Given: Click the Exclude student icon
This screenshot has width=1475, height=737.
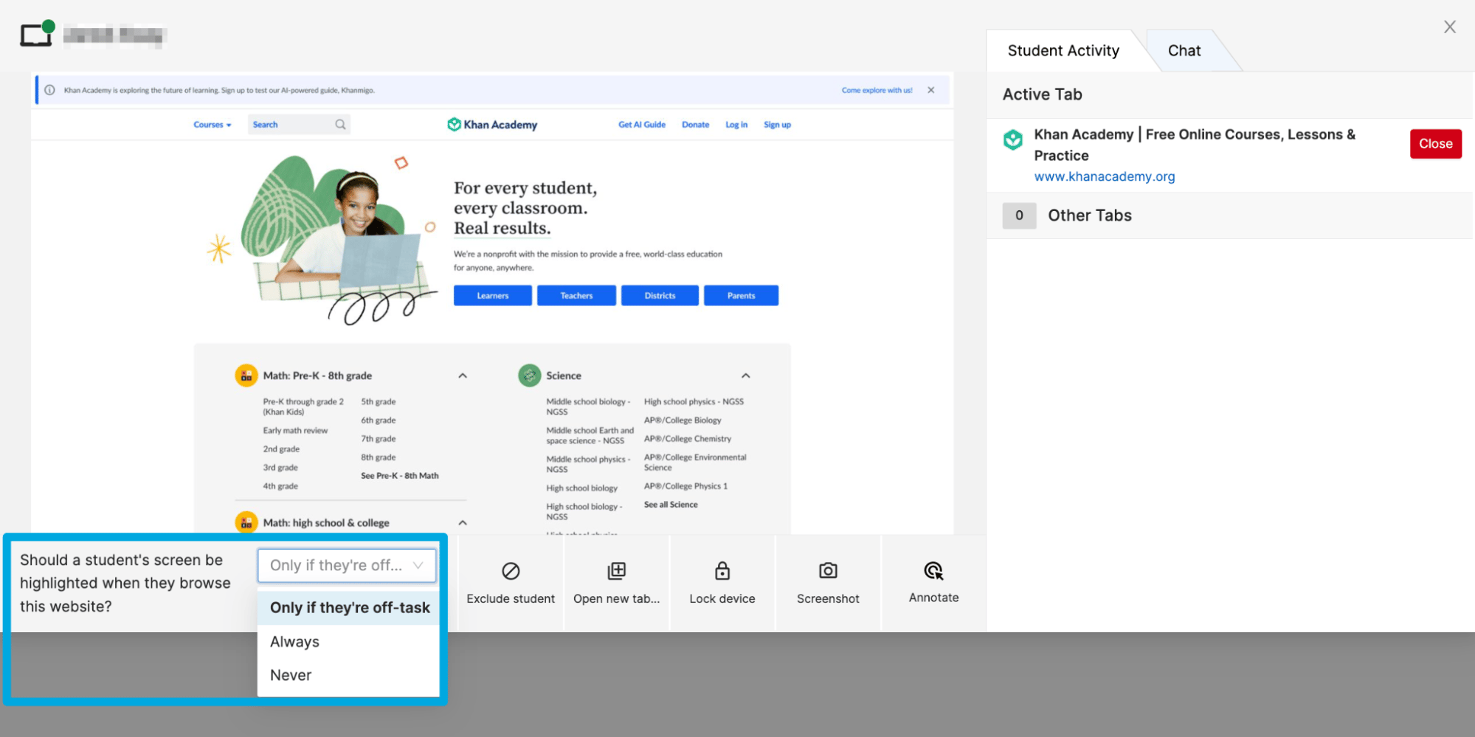Looking at the screenshot, I should tap(511, 571).
